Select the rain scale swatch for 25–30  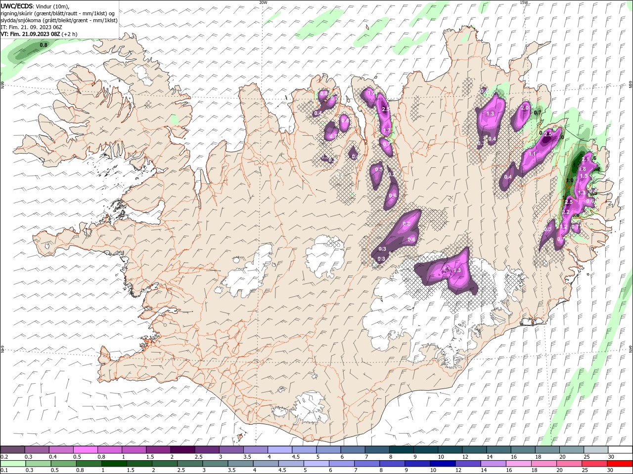(x=595, y=463)
